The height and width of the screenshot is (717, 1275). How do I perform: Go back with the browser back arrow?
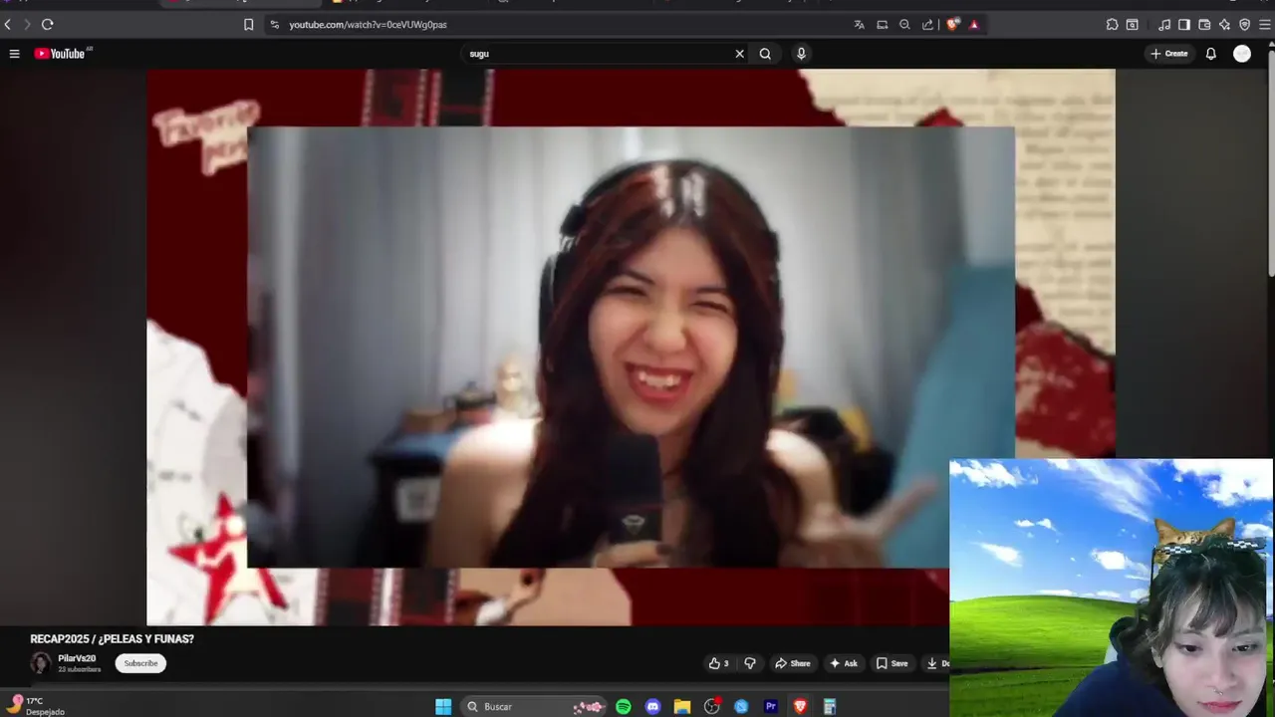[x=8, y=24]
